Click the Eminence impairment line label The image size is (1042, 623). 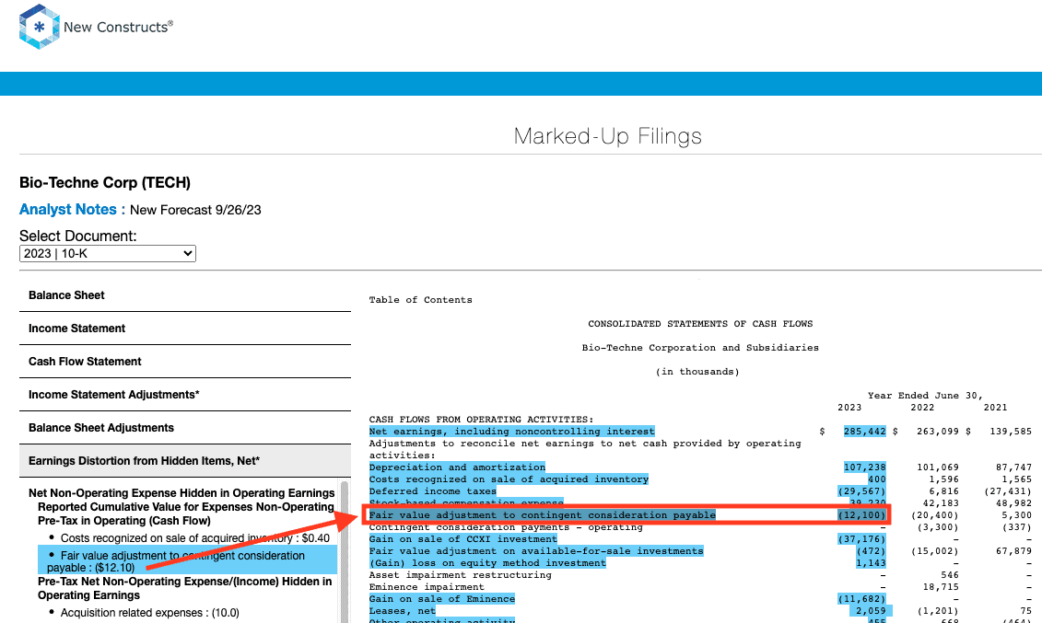(x=427, y=586)
